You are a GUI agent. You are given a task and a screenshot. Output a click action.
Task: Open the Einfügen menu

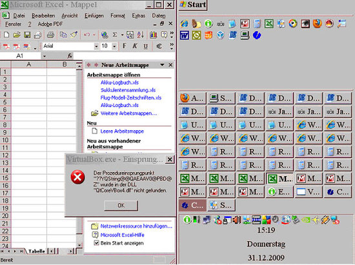coord(94,15)
